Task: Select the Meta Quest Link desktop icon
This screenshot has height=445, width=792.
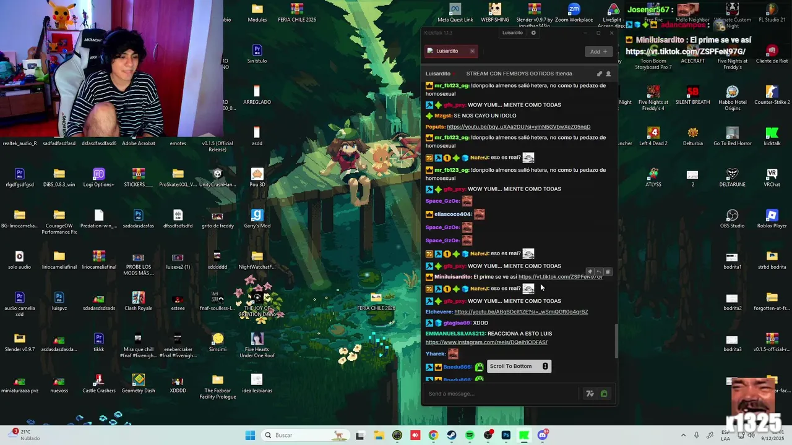Action: point(455,12)
